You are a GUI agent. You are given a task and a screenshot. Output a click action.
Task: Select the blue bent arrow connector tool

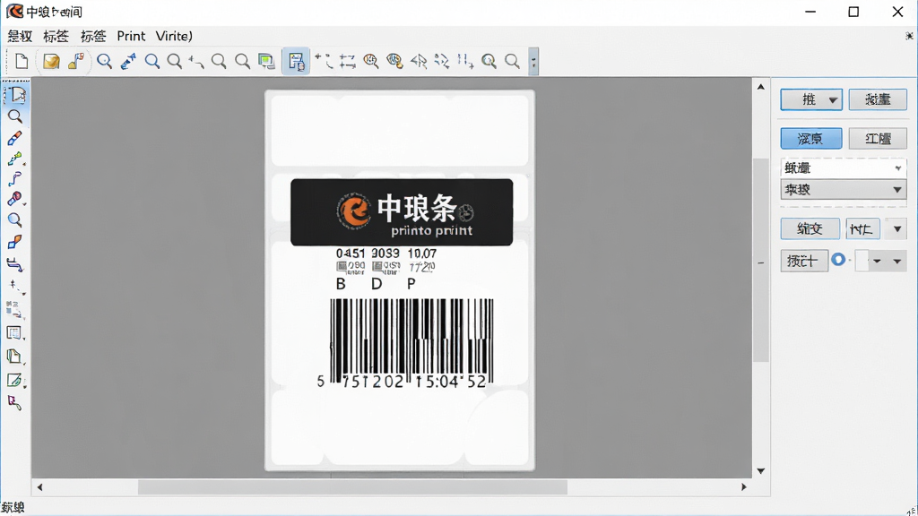[14, 264]
